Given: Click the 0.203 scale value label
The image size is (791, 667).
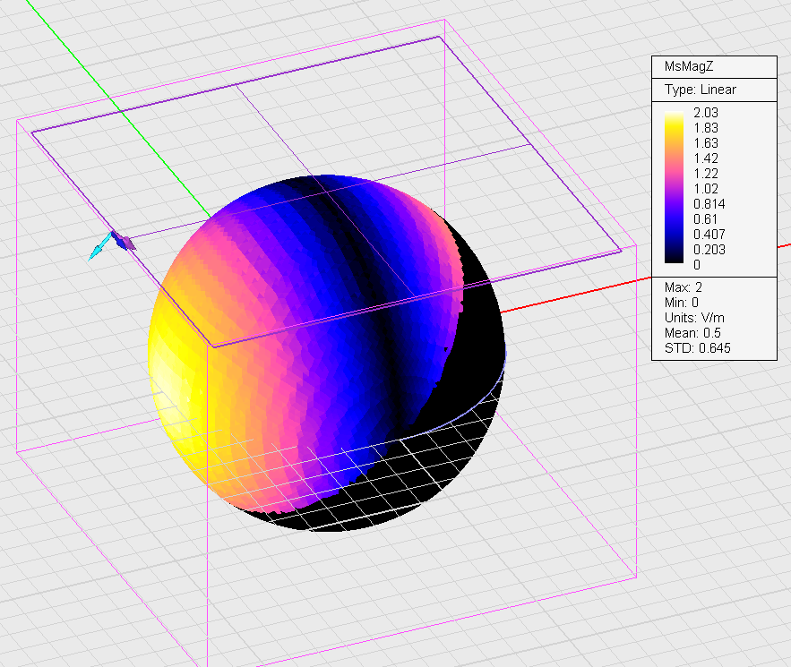Looking at the screenshot, I should pyautogui.click(x=709, y=250).
